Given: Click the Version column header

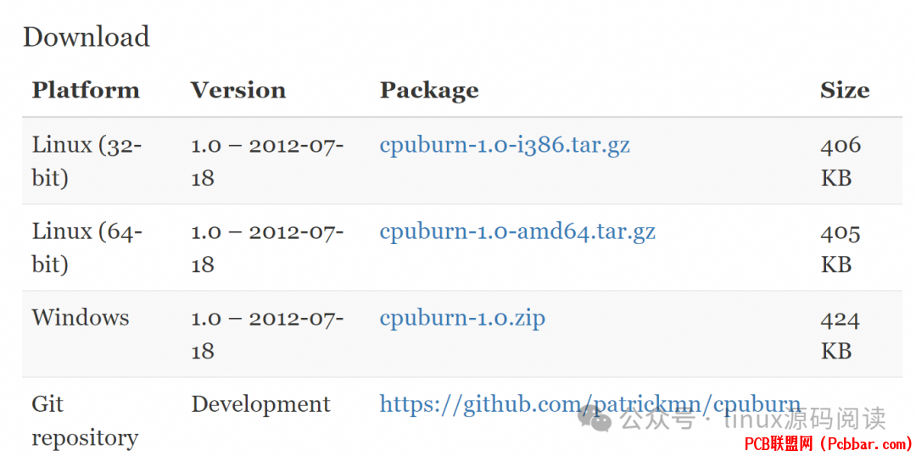Looking at the screenshot, I should click(x=238, y=91).
